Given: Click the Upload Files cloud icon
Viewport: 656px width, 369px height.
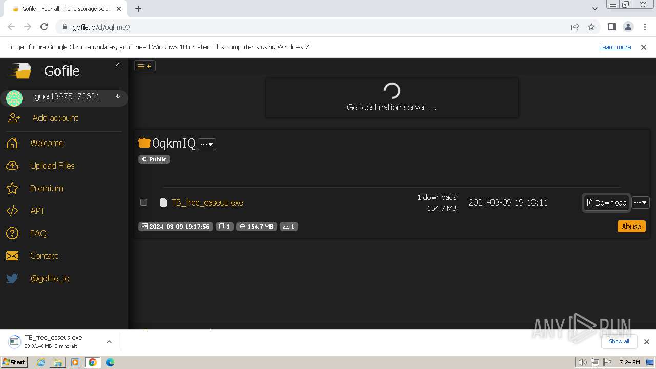Looking at the screenshot, I should pyautogui.click(x=12, y=166).
